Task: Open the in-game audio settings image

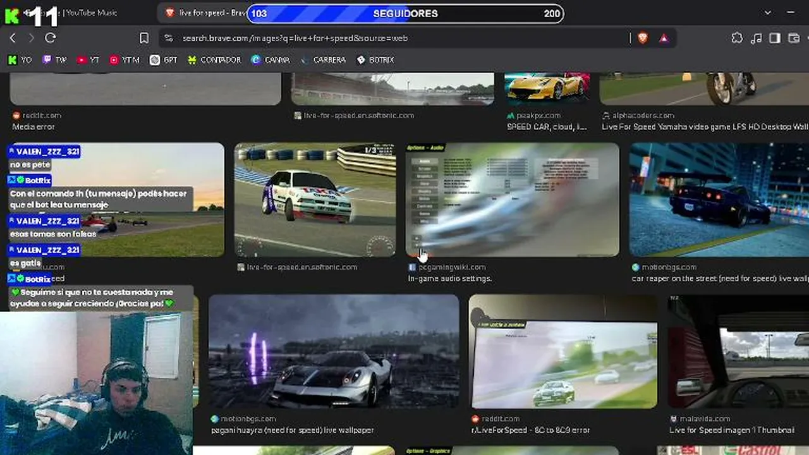Action: [513, 200]
